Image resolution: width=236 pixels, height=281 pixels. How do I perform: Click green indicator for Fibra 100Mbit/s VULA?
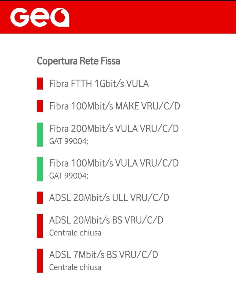click(40, 169)
